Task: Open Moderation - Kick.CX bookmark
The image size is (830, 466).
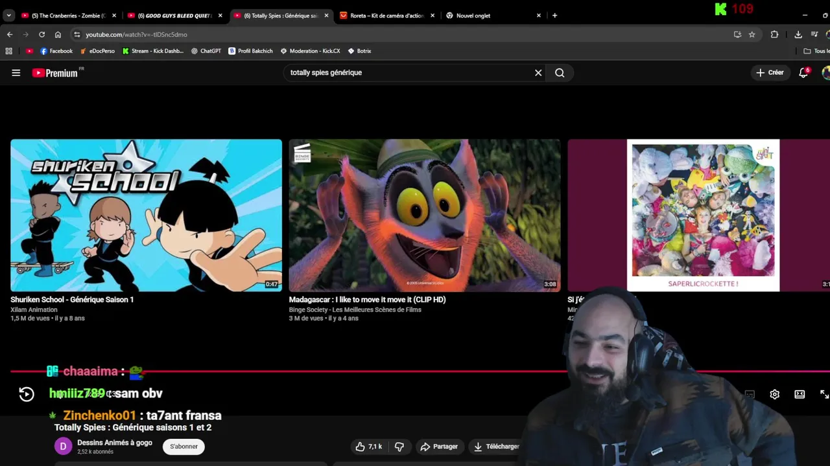Action: click(310, 50)
